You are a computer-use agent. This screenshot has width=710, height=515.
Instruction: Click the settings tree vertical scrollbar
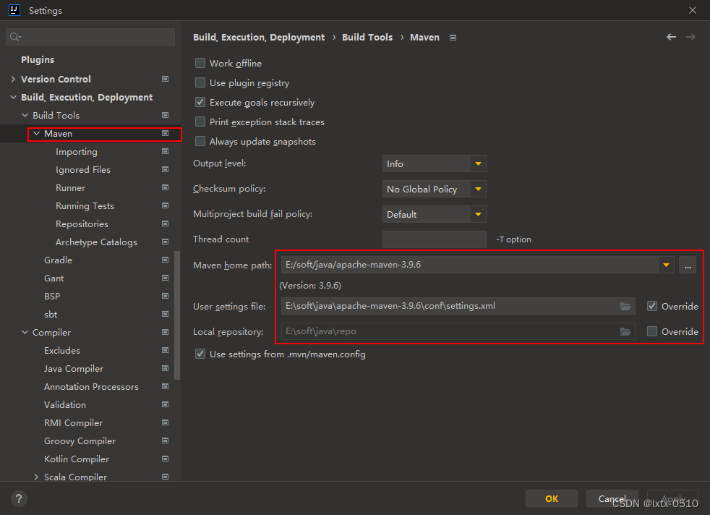(177, 315)
